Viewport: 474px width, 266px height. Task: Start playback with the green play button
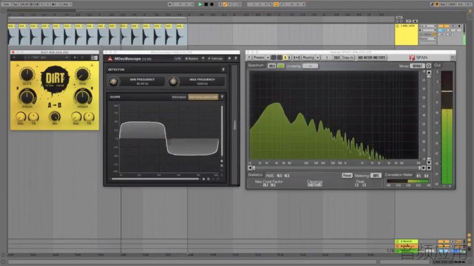point(200,5)
